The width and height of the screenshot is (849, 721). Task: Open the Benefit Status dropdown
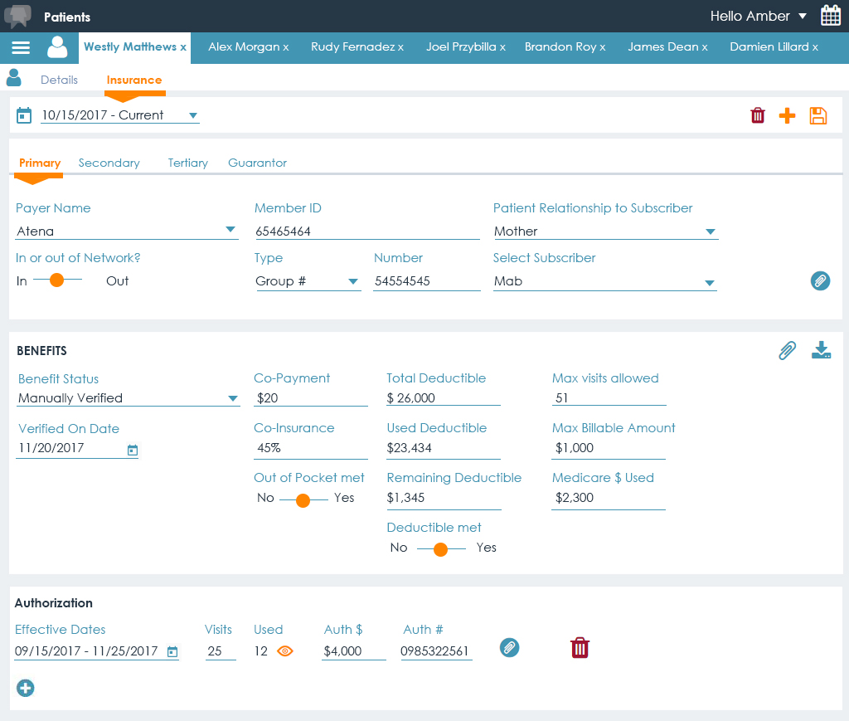(232, 398)
